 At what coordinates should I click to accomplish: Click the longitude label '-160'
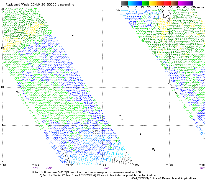tap(136, 165)
